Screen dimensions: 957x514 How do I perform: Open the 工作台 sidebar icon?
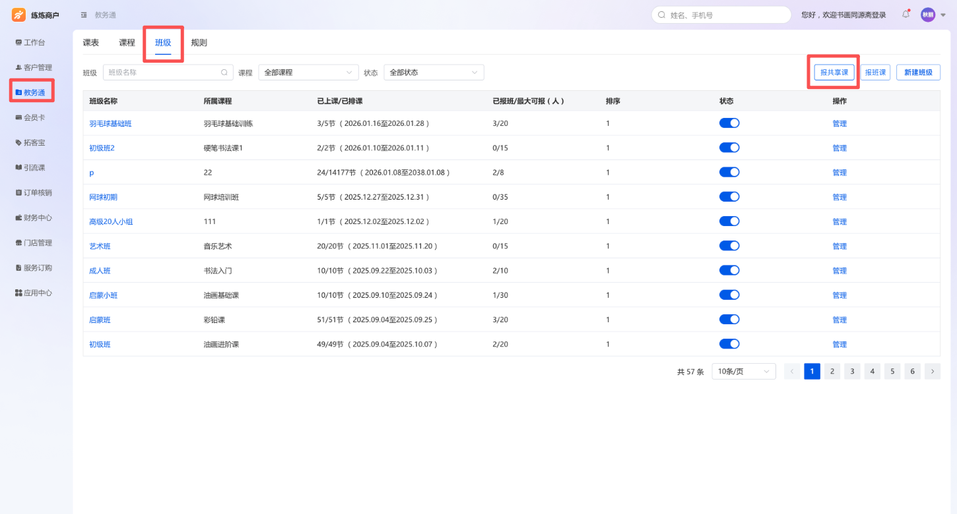[x=18, y=42]
